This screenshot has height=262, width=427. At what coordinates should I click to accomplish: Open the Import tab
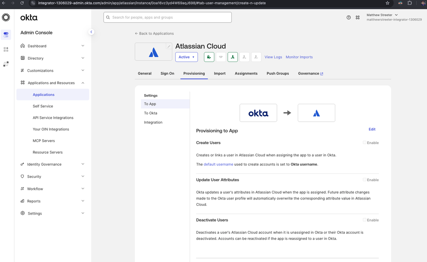click(x=220, y=73)
